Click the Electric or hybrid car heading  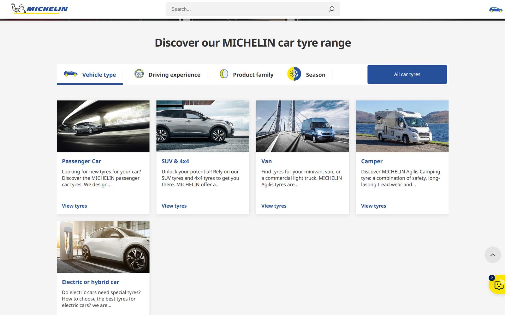[x=90, y=282]
